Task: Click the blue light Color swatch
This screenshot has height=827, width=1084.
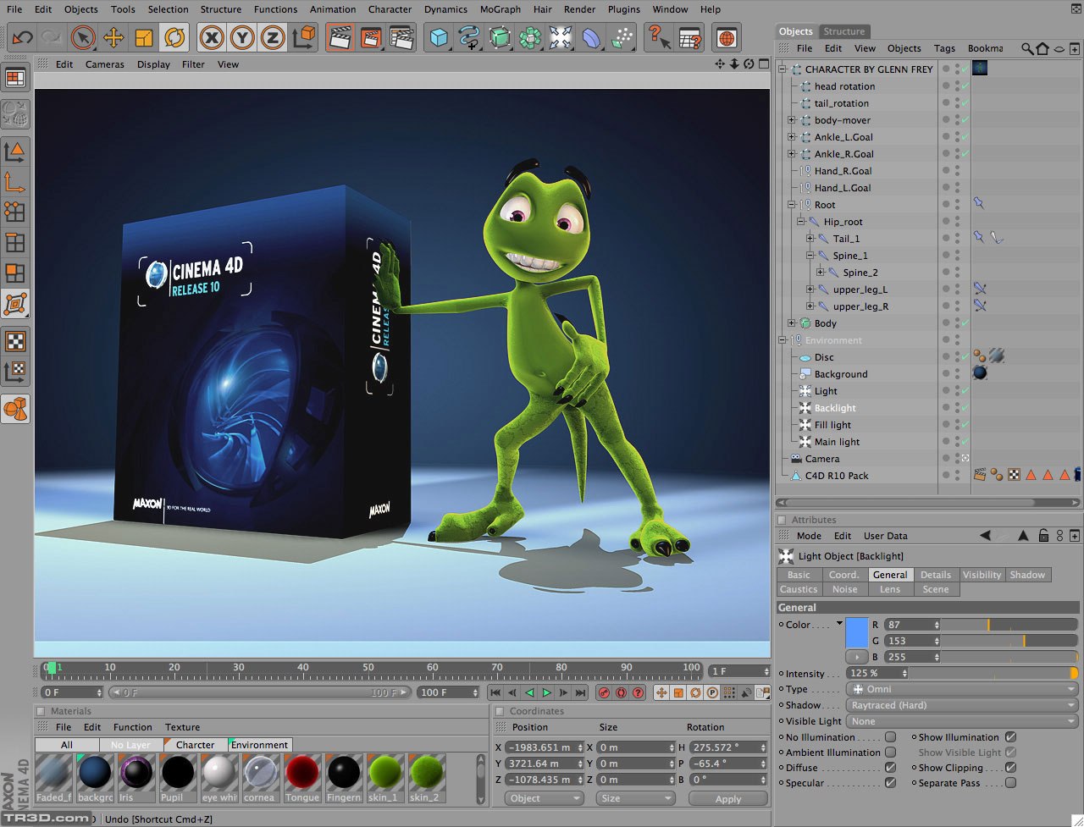Action: (x=857, y=632)
